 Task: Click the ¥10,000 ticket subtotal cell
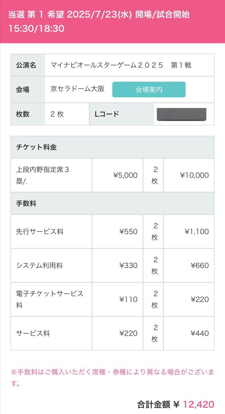click(189, 175)
